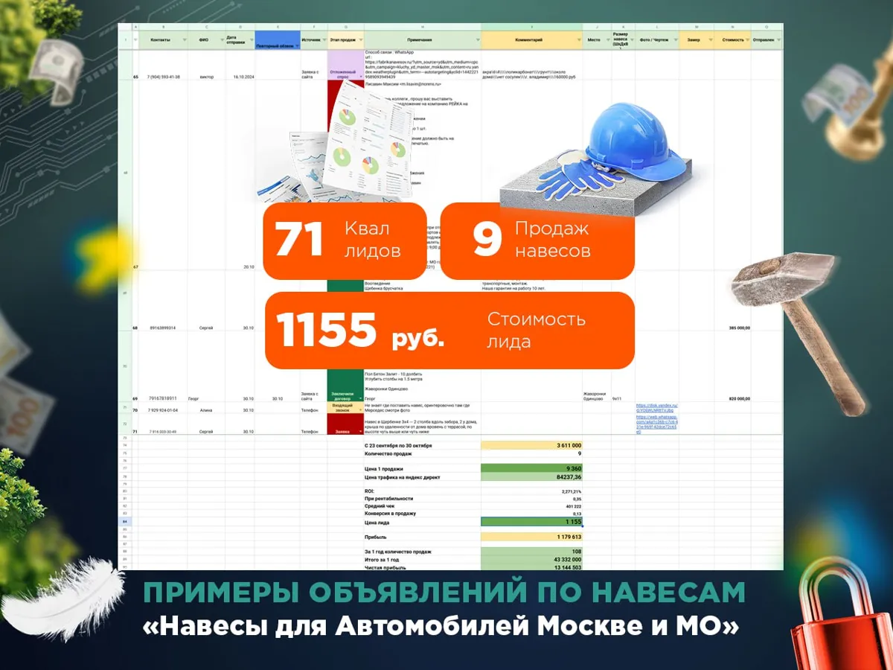Click name cell Алина

coord(206,410)
